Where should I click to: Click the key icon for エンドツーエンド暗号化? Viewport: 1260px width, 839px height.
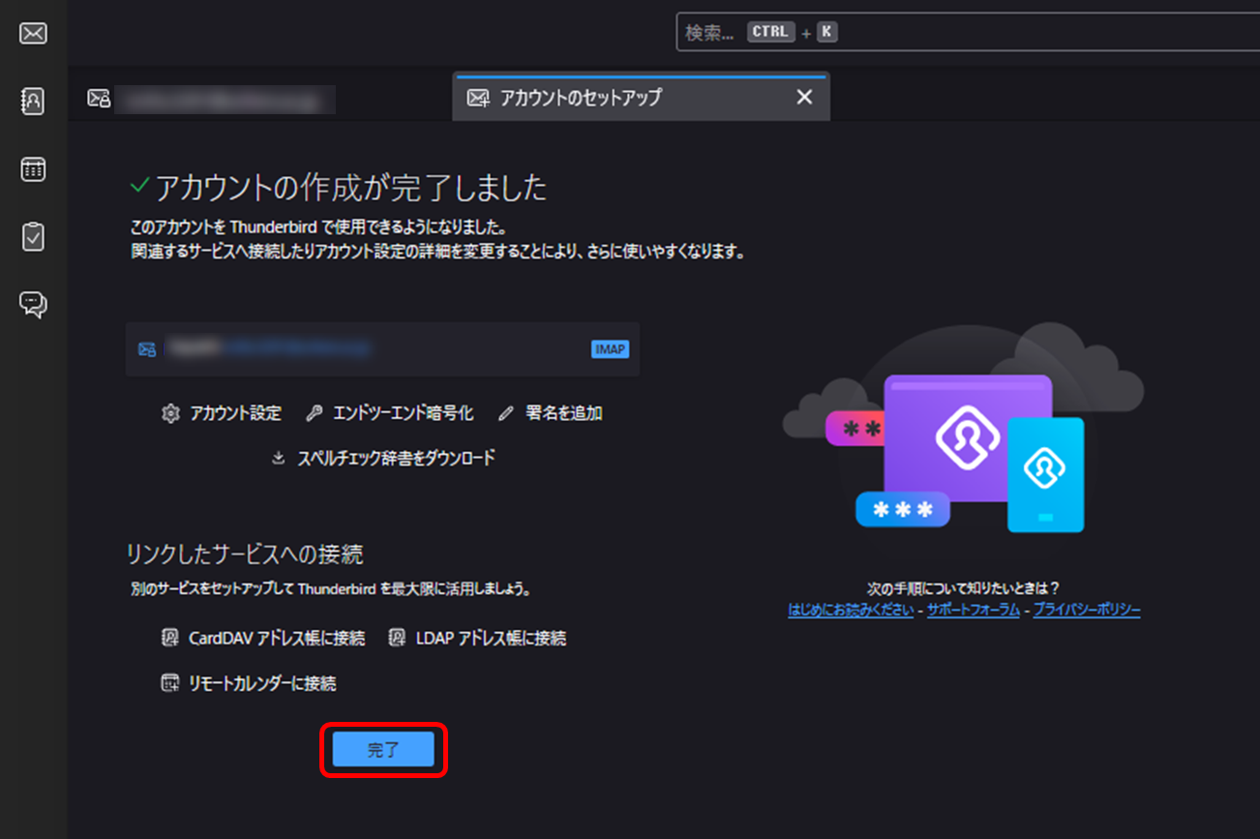pyautogui.click(x=314, y=413)
